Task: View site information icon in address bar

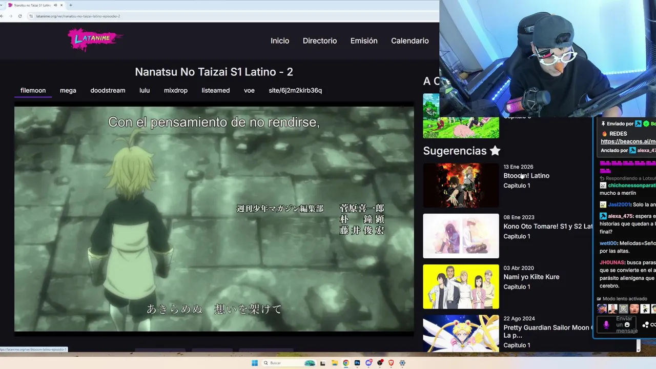Action: pos(31,16)
